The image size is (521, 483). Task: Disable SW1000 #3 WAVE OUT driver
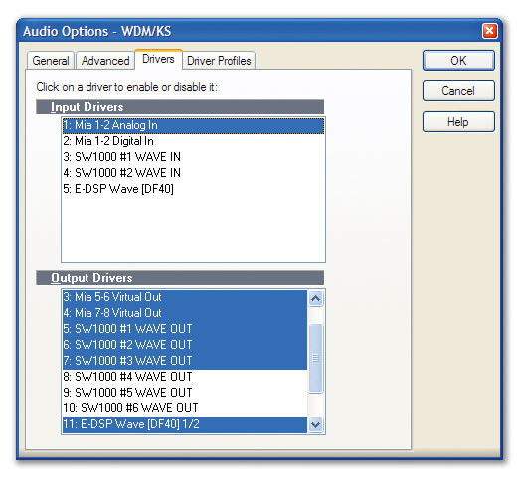click(x=185, y=361)
